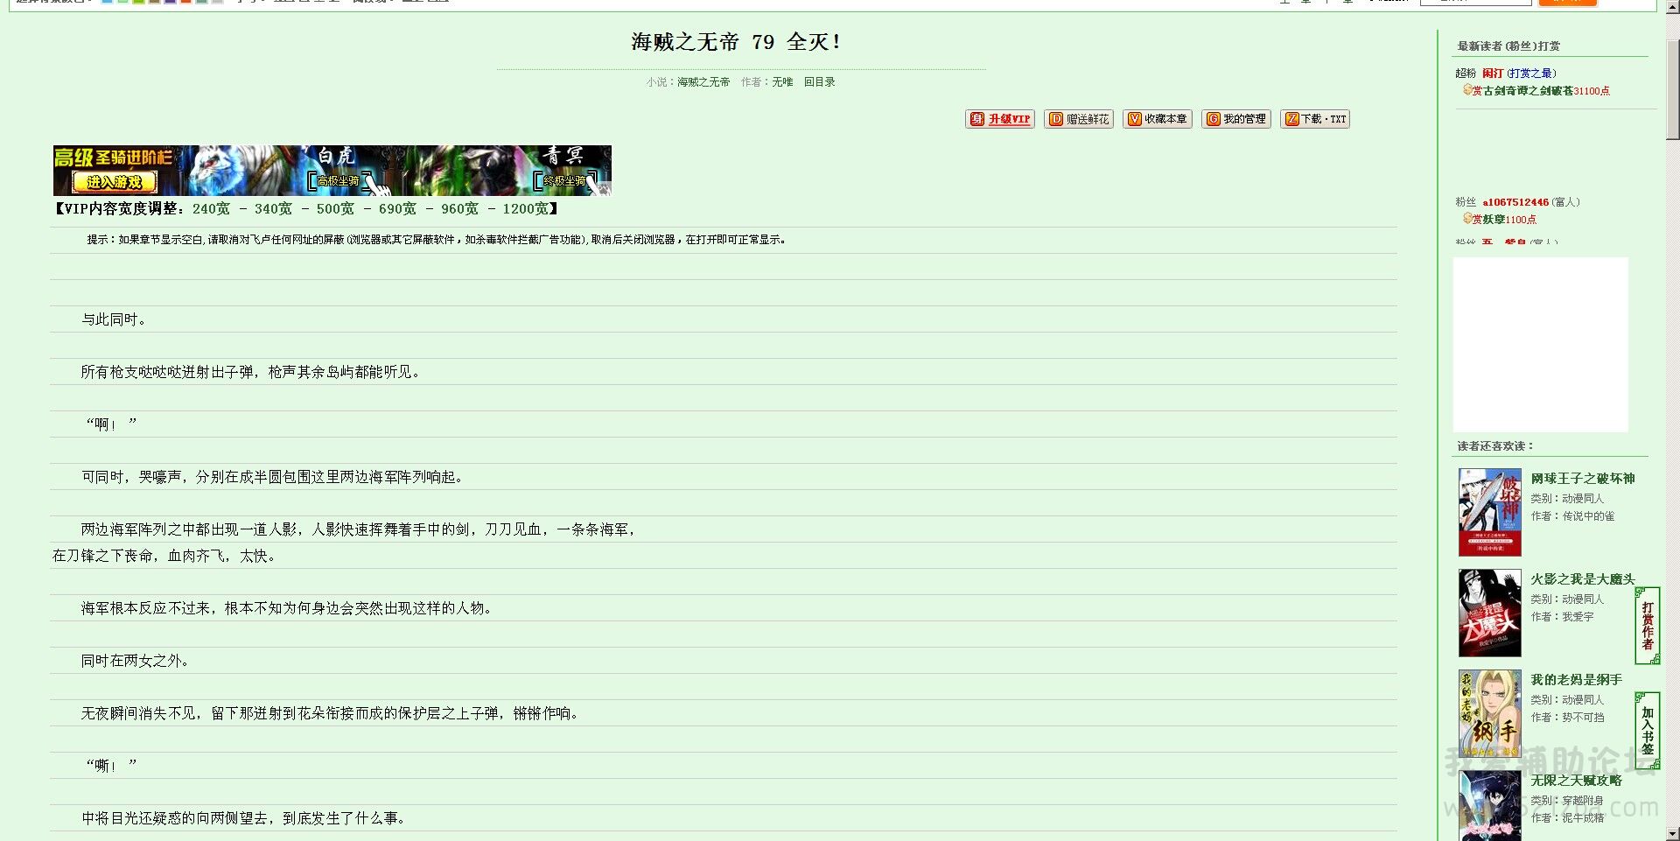Viewport: 1680px width, 841px height.
Task: Click 进入游戏 on the game banner
Action: (114, 182)
